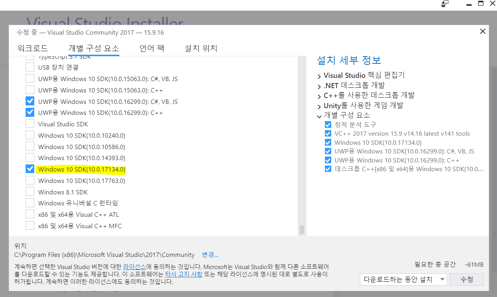Expand .NET 데스크톱 개발 details
Screen dimensions: 497x297
319,86
